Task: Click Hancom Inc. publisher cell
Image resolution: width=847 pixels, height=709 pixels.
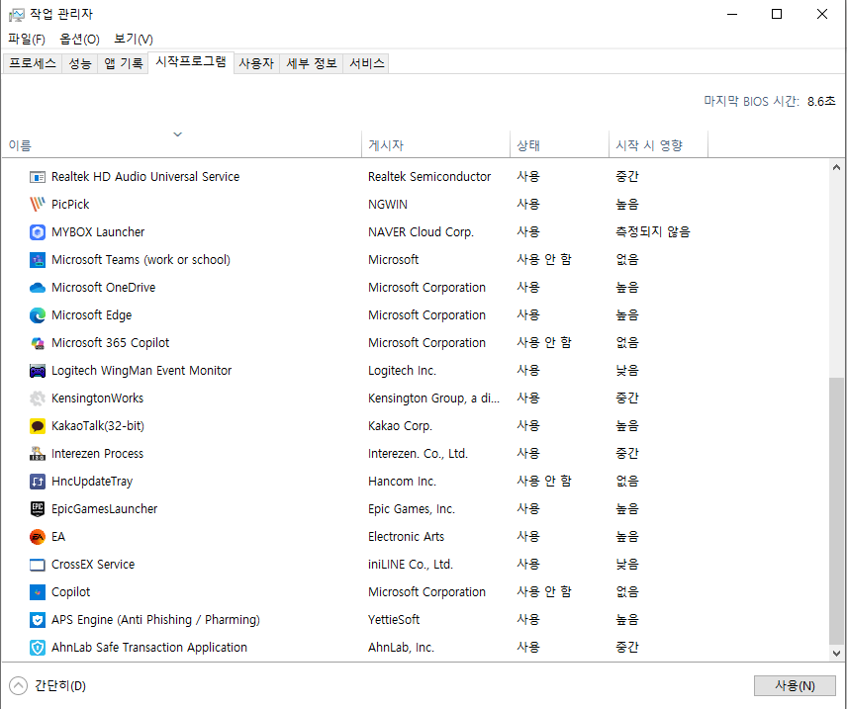Action: point(402,482)
